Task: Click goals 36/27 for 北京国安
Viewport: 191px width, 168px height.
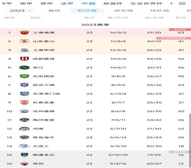Action: point(154,76)
